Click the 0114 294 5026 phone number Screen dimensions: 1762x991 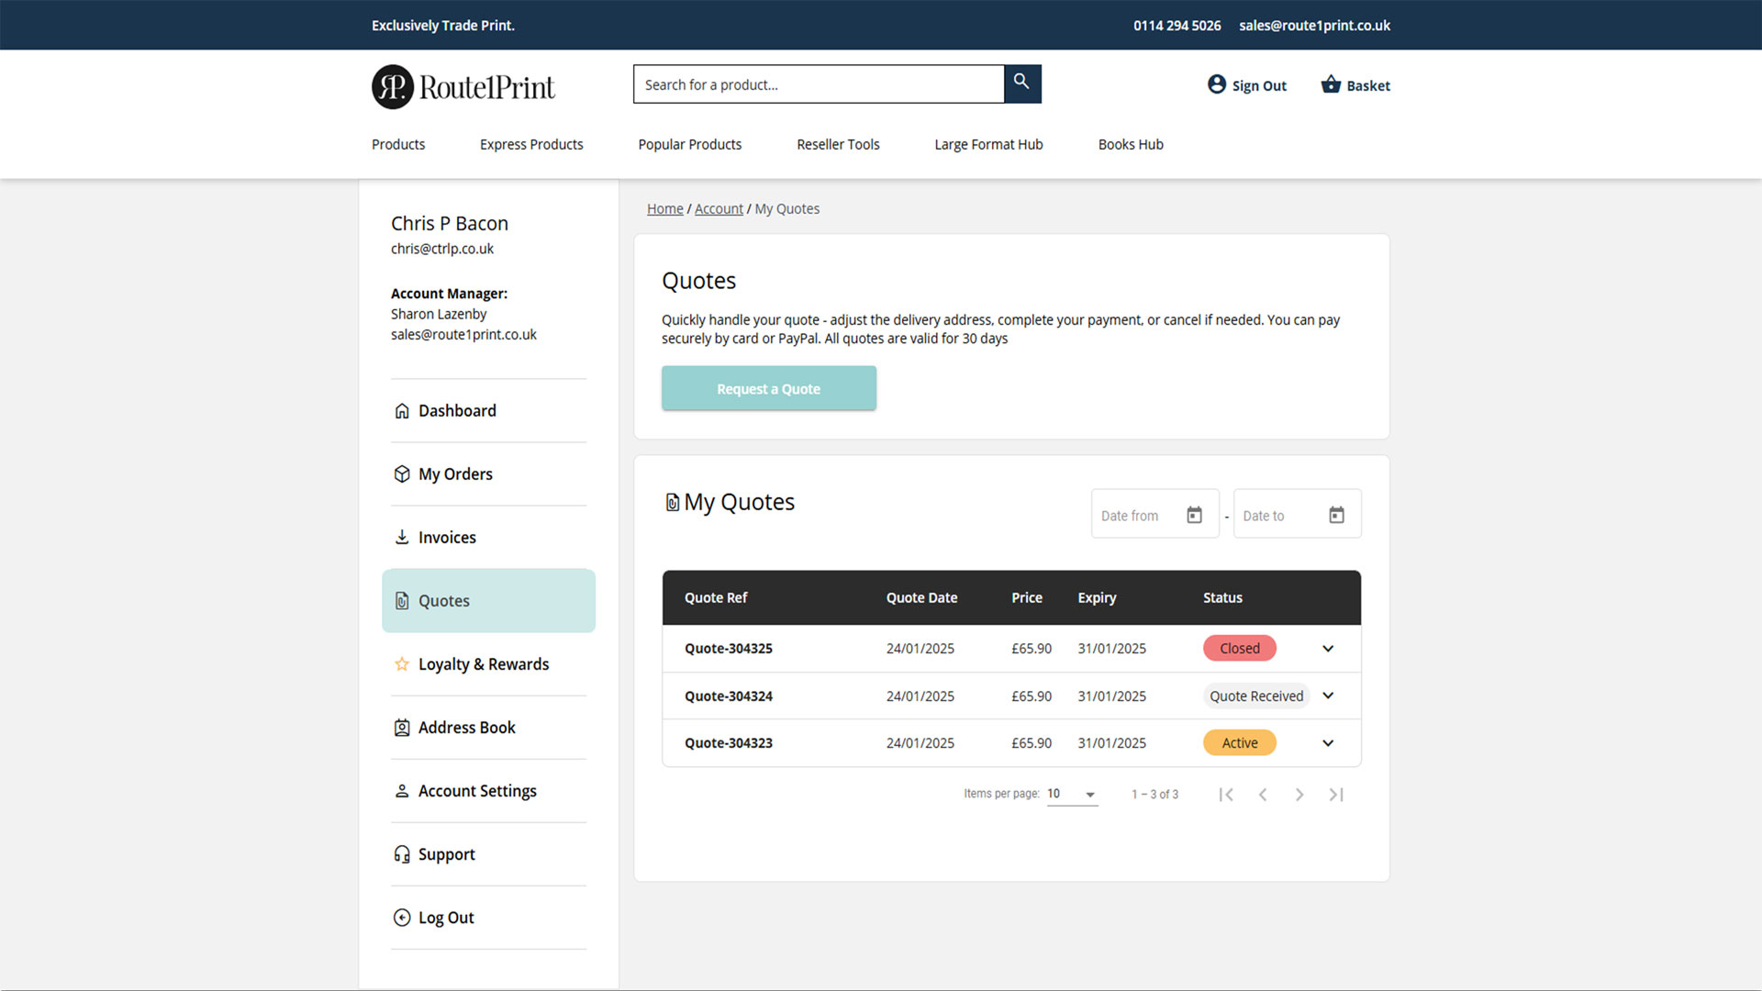1177,25
